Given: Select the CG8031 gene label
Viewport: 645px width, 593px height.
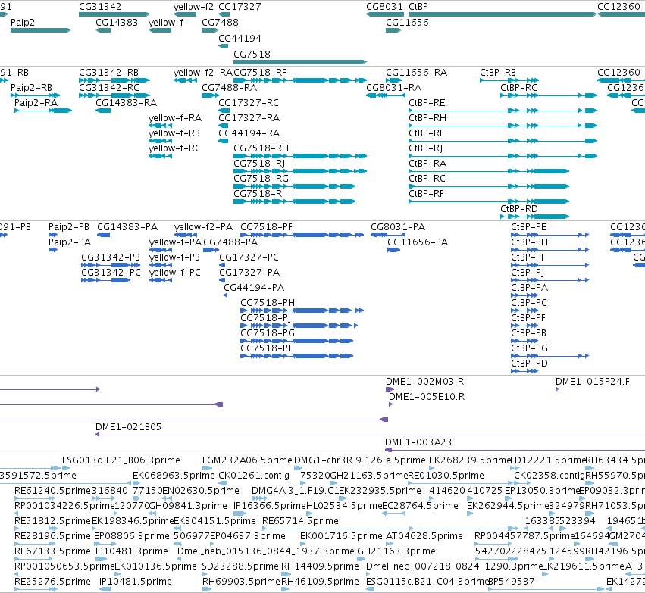Looking at the screenshot, I should (x=384, y=7).
